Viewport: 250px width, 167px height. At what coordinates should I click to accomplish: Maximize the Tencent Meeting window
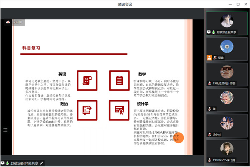(x=238, y=4)
